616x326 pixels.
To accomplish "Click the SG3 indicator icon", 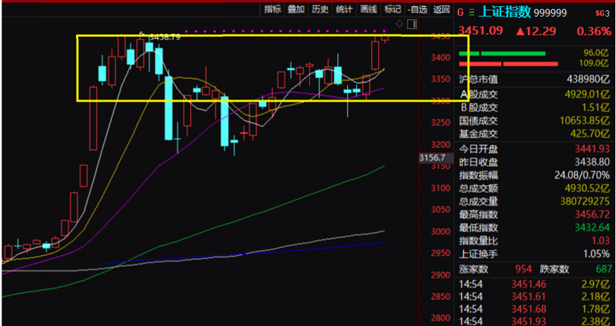I will (602, 13).
